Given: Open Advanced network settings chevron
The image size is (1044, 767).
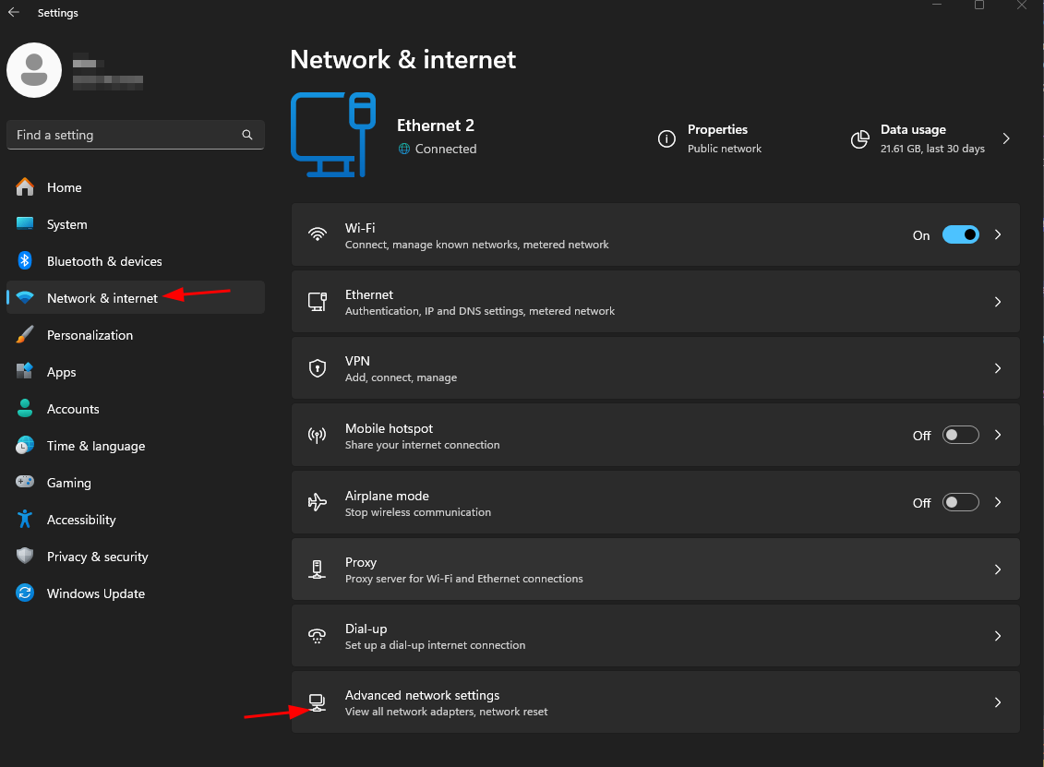Looking at the screenshot, I should 997,702.
